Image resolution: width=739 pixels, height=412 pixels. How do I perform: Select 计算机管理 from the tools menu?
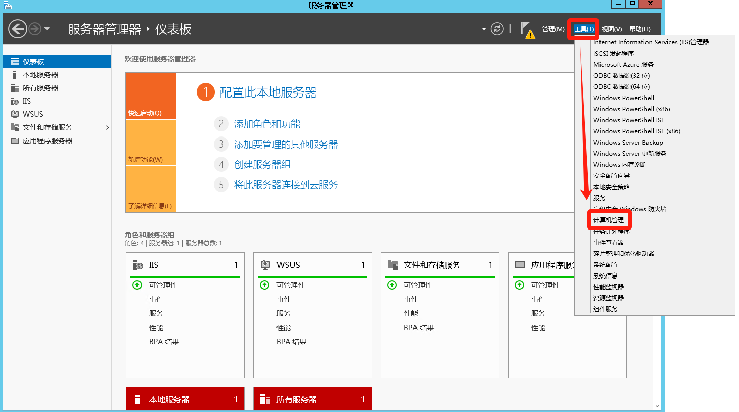pyautogui.click(x=609, y=220)
